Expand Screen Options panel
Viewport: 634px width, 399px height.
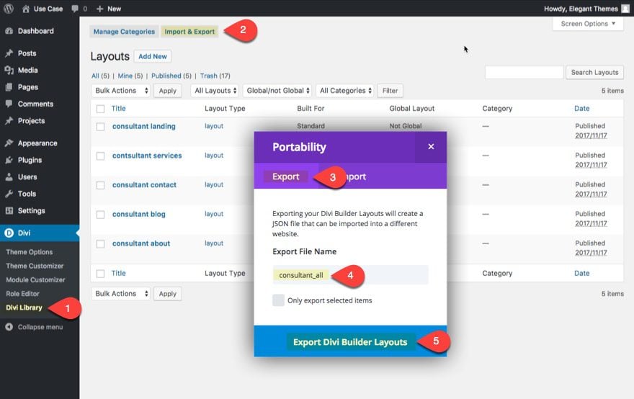pos(588,24)
